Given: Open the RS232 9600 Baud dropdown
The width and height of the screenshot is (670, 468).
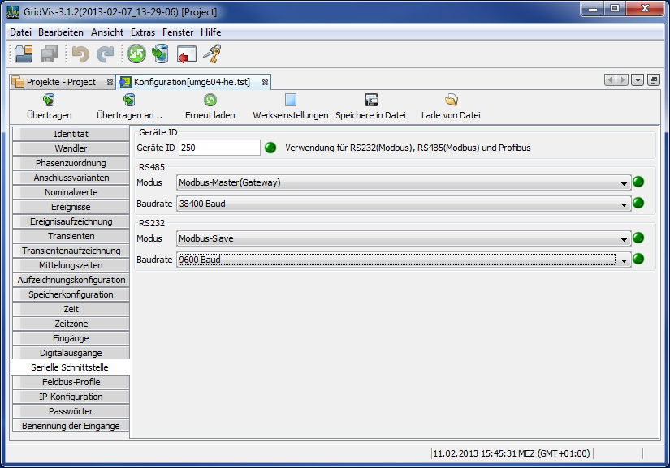Looking at the screenshot, I should (622, 260).
